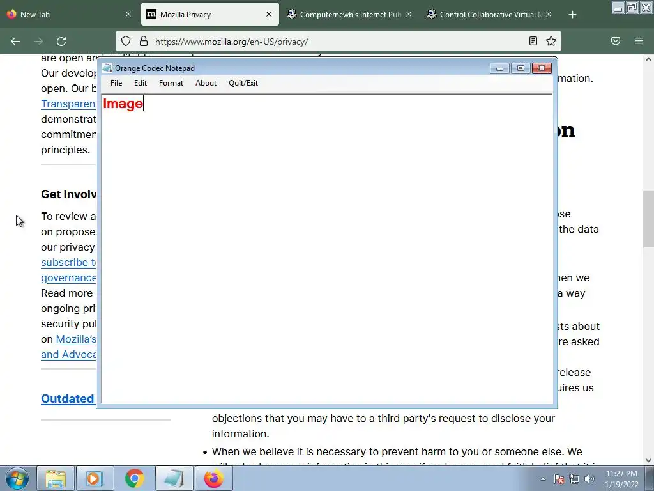The width and height of the screenshot is (654, 491).
Task: Open the Firefox hamburger menu
Action: pos(639,41)
